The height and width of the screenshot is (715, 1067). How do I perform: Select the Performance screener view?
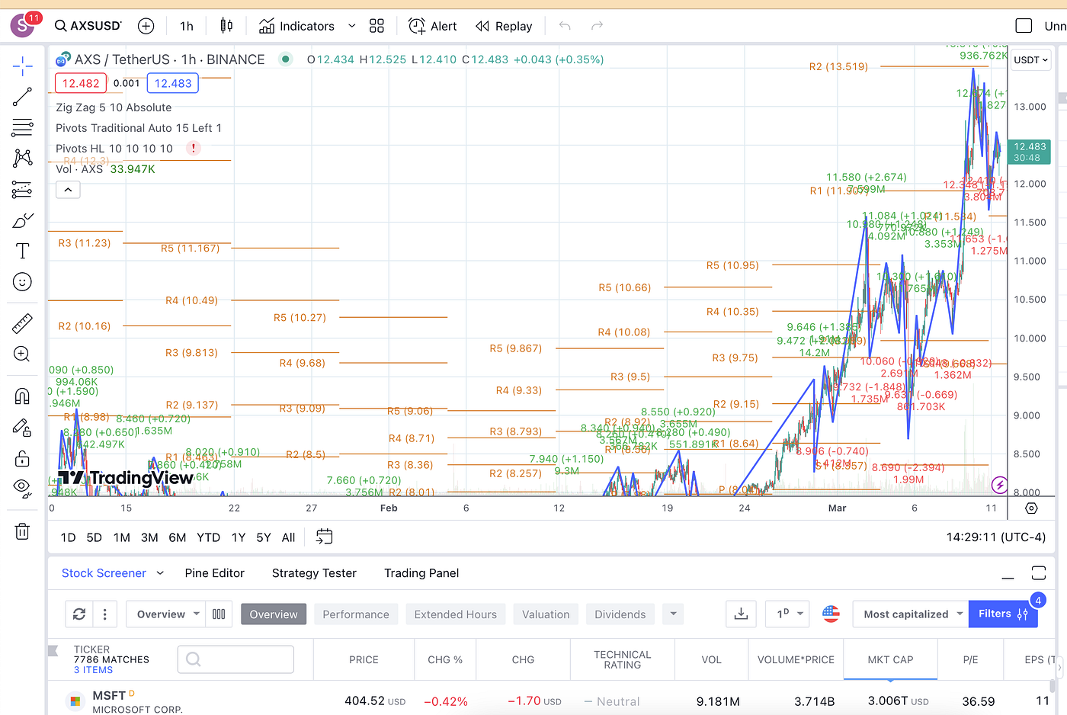356,614
